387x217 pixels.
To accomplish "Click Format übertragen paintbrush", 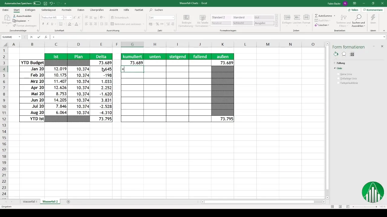I will pyautogui.click(x=15, y=26).
